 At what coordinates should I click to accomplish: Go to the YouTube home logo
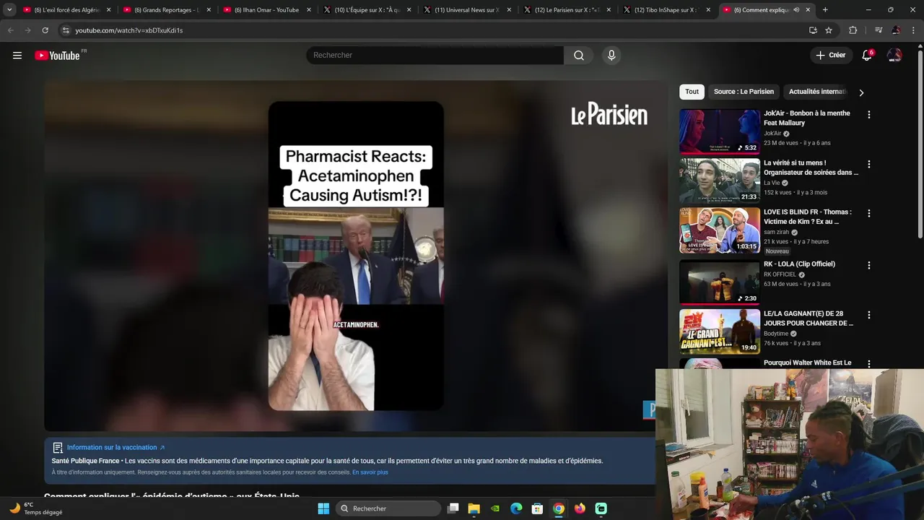58,56
